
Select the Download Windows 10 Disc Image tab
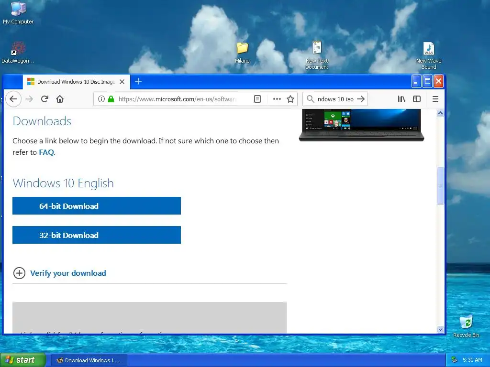pyautogui.click(x=76, y=82)
